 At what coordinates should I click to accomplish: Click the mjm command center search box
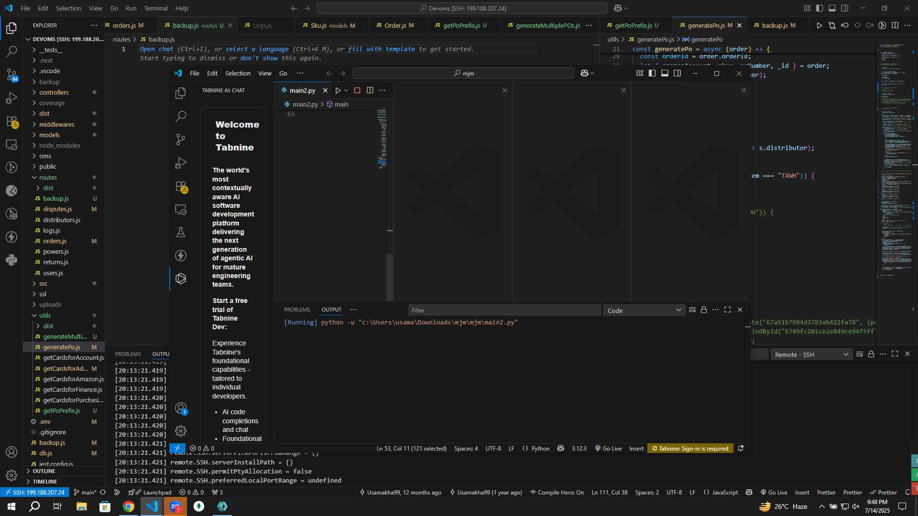click(x=463, y=73)
